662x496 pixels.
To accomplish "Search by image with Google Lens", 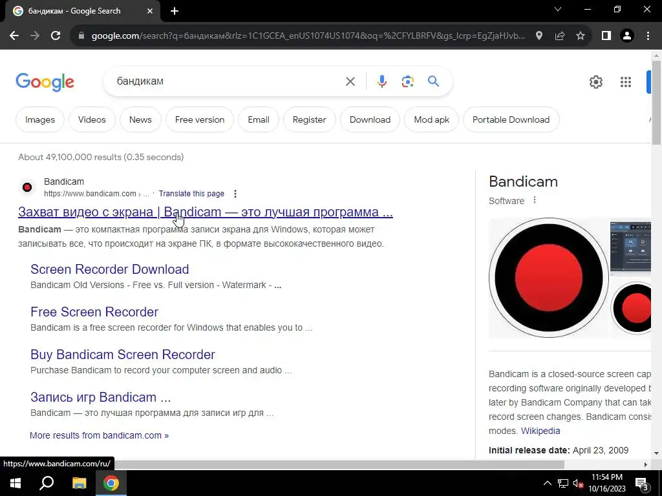I will tap(407, 81).
